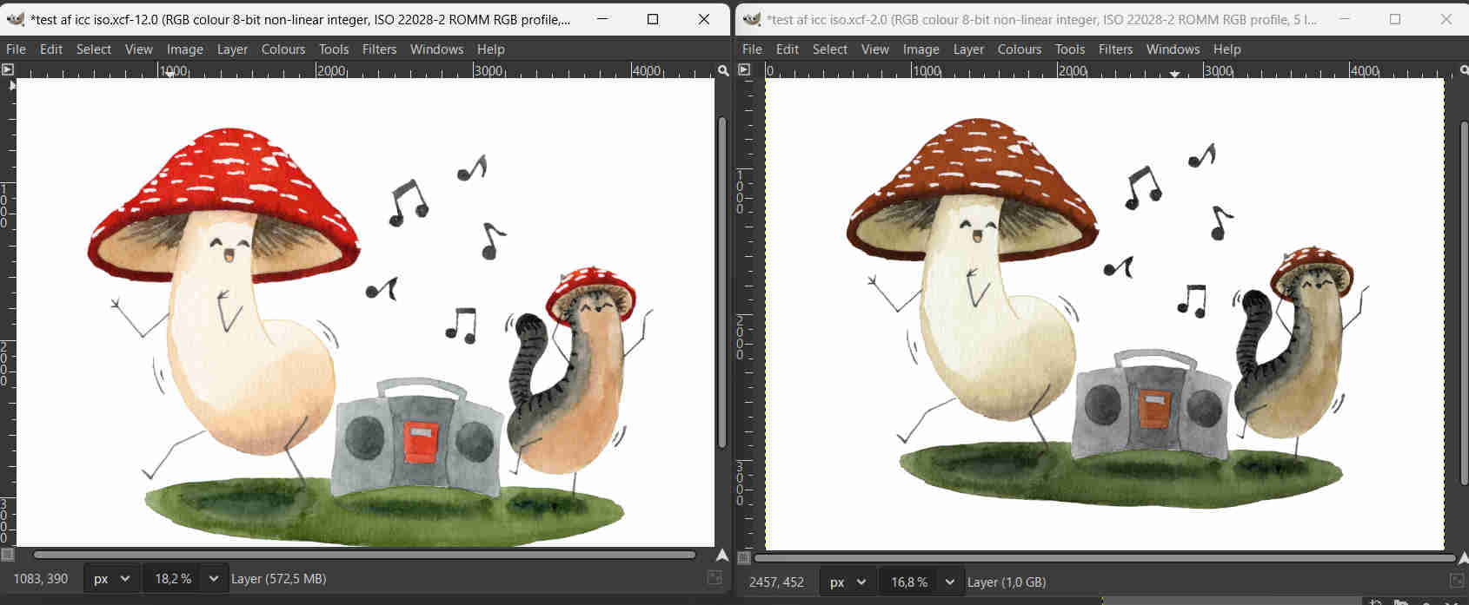Open the Layer menu in the right window
This screenshot has width=1469, height=605.
[x=968, y=49]
